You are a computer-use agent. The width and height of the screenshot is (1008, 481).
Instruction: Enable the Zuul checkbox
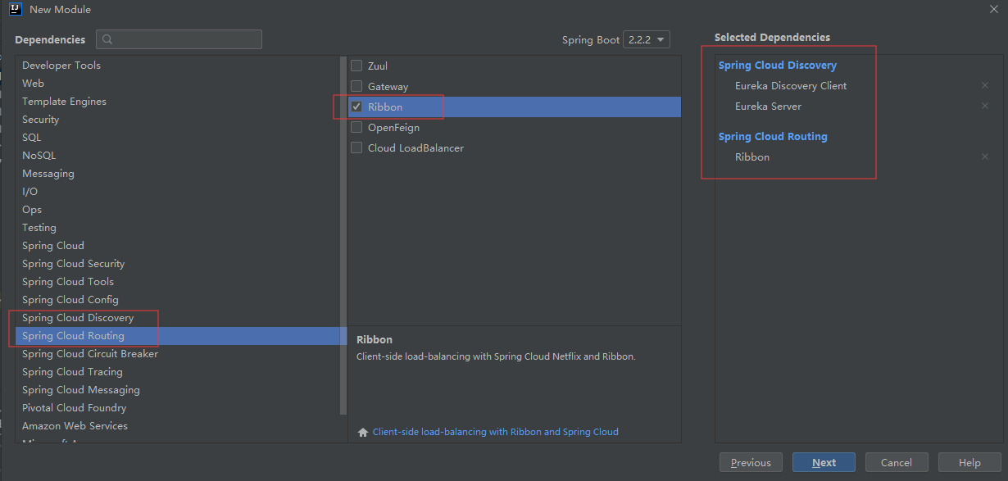click(x=356, y=66)
